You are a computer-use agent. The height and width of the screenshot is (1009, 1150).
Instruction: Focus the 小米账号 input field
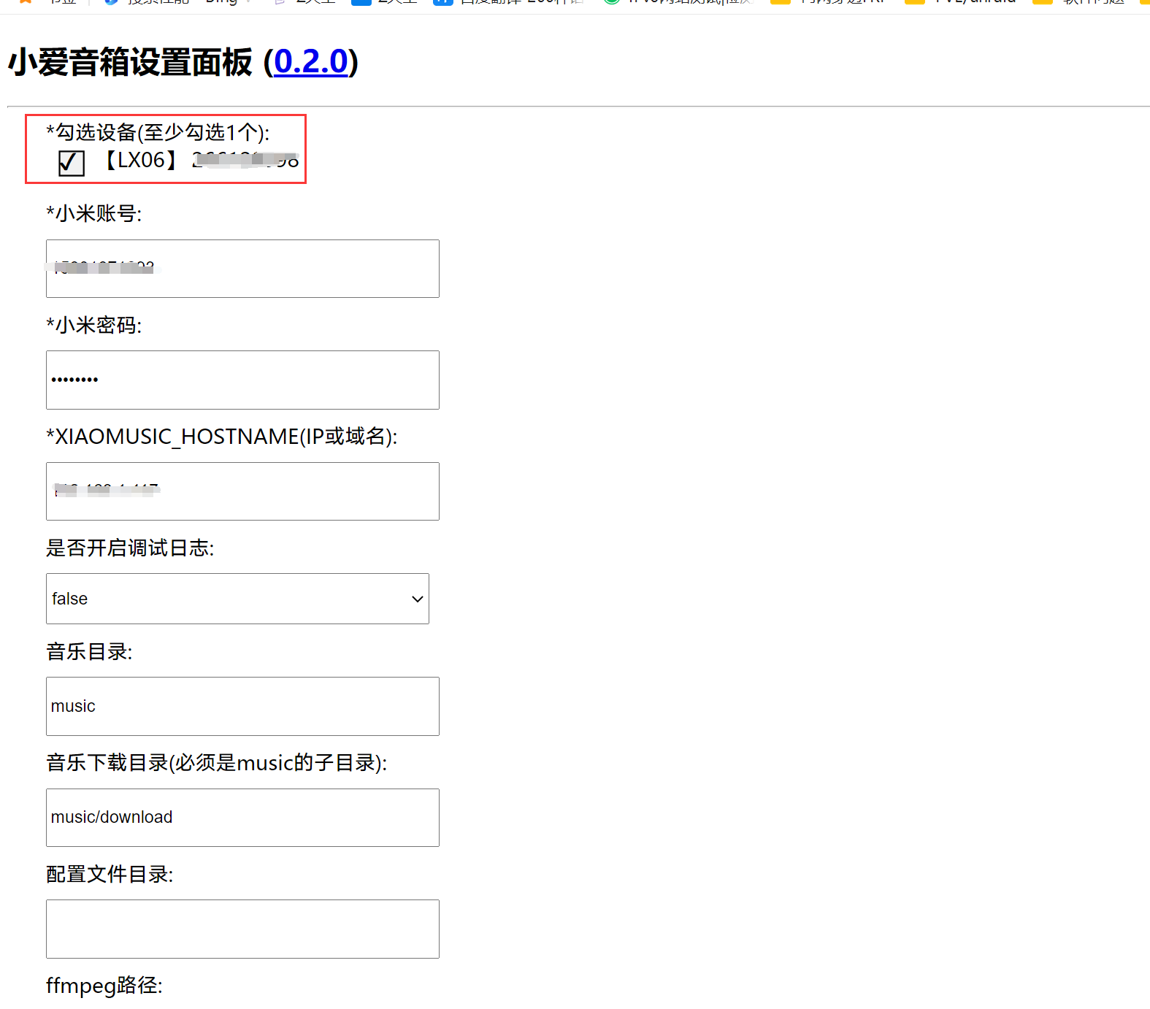[242, 269]
